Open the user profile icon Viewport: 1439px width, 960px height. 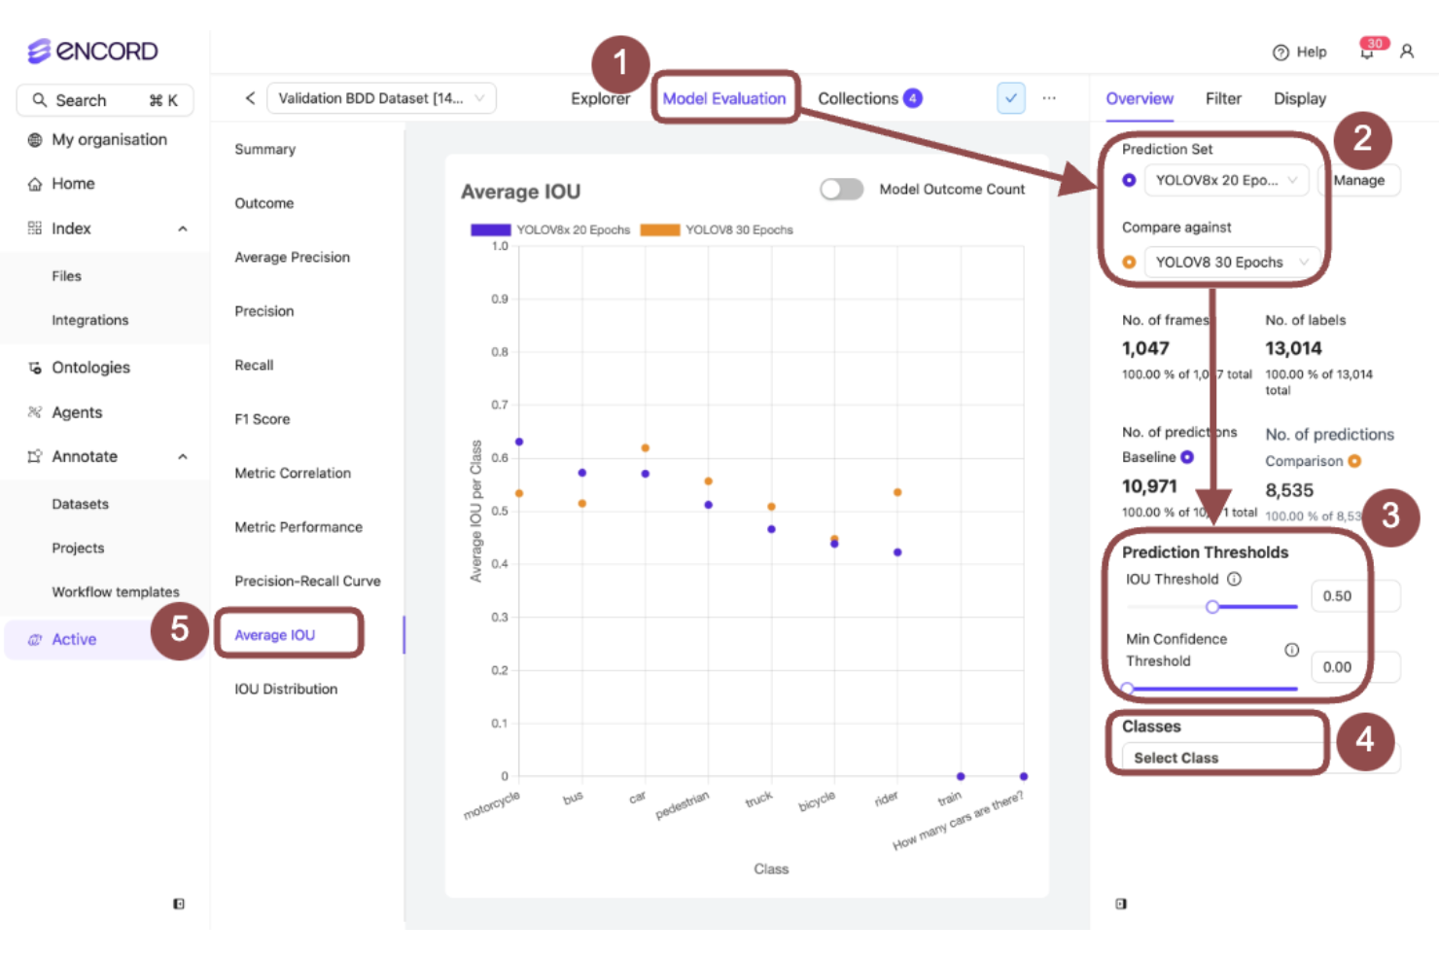coord(1406,52)
